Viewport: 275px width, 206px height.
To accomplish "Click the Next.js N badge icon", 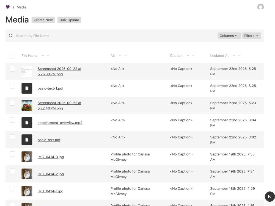I will [x=269, y=197].
